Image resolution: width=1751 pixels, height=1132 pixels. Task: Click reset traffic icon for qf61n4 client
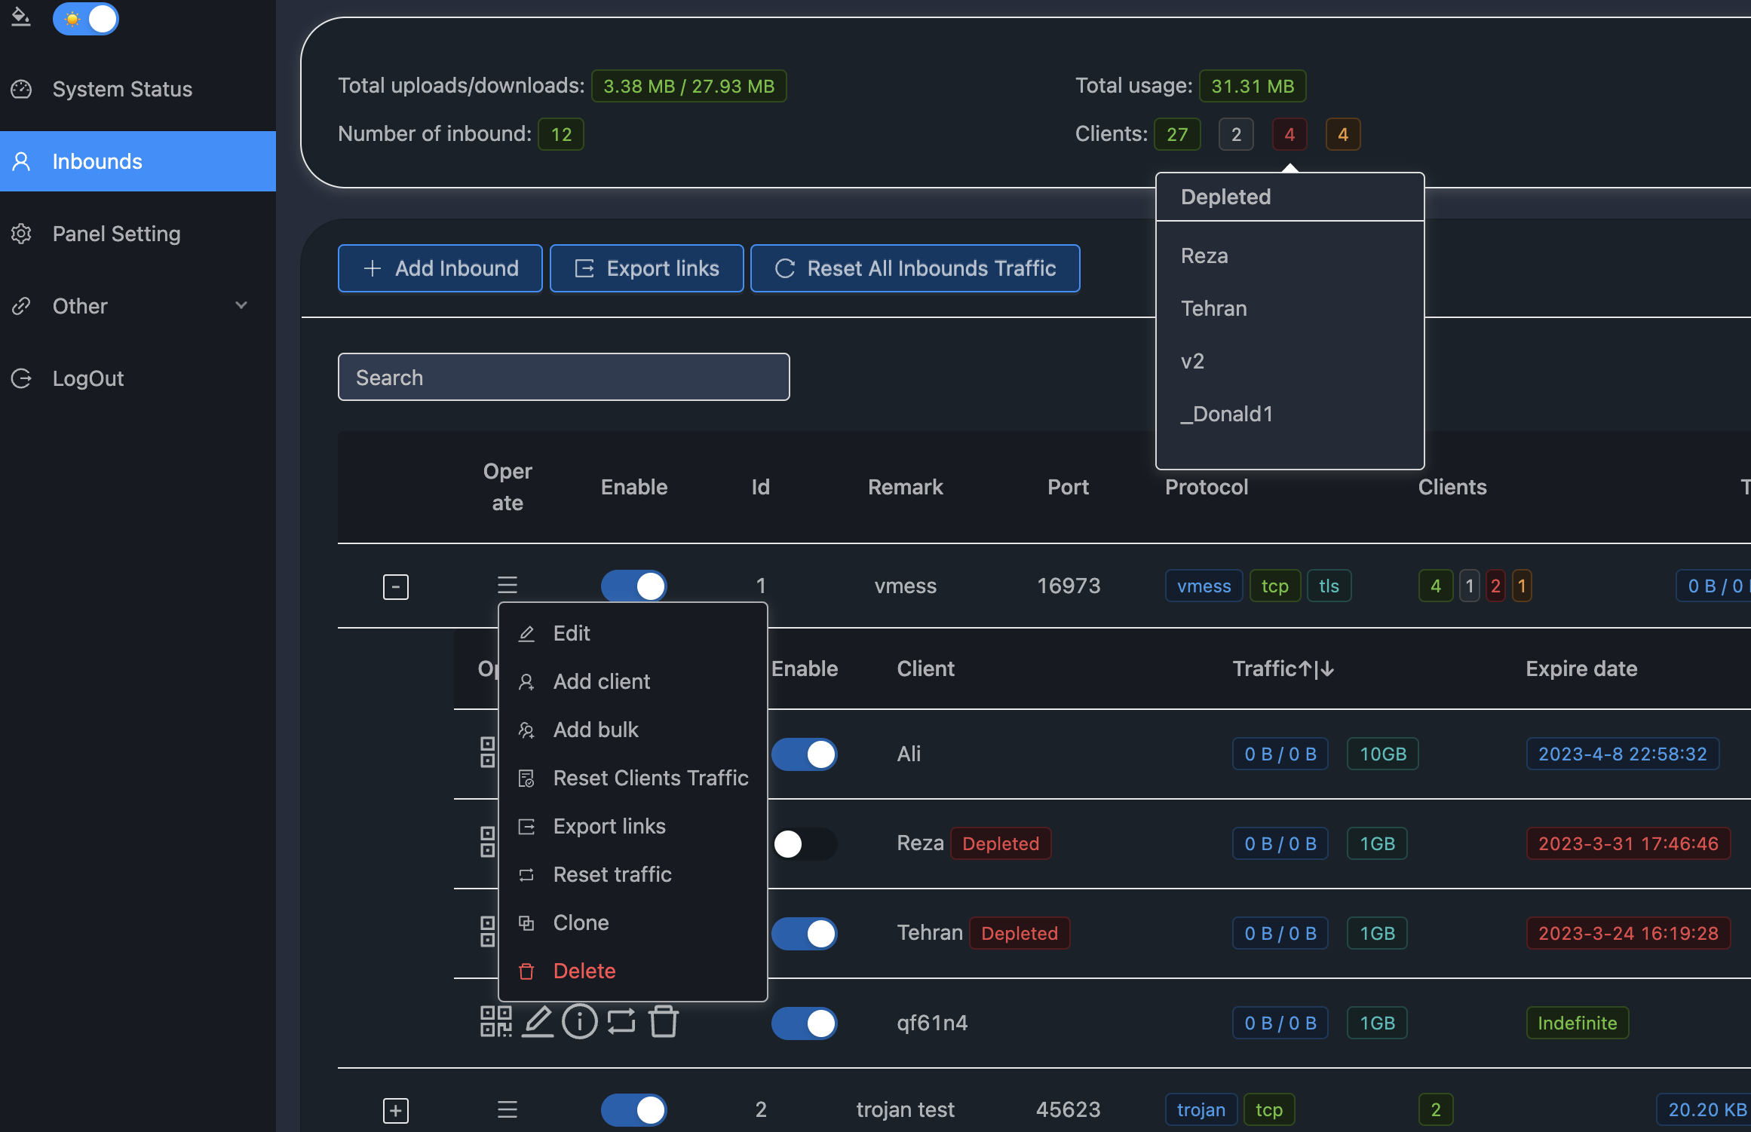coord(621,1022)
